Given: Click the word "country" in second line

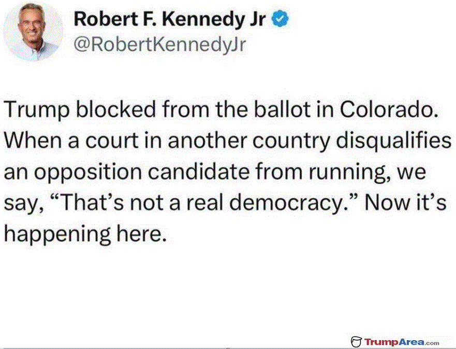Looking at the screenshot, I should 291,142.
